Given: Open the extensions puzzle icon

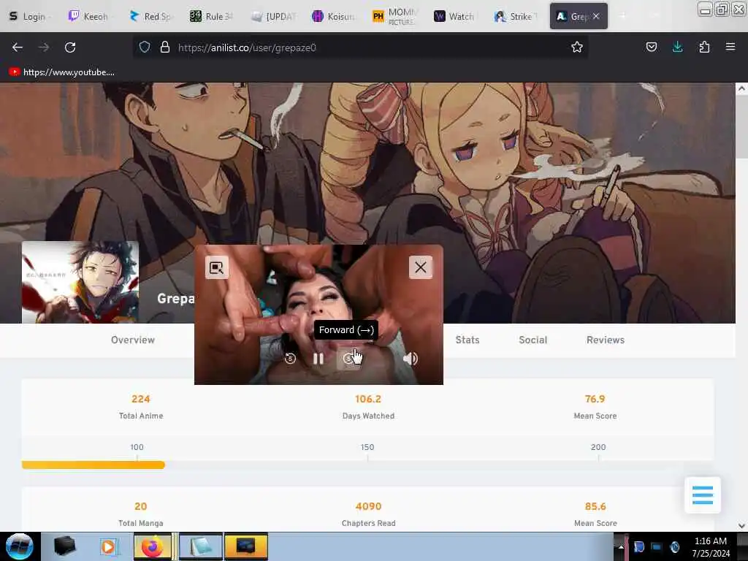Looking at the screenshot, I should tap(704, 47).
